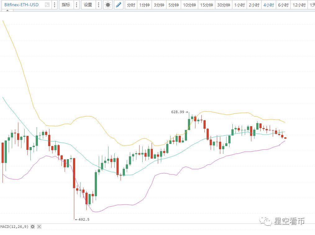Open the pop-out icon beside Bitfinex-ETH-USD

coord(47,5)
